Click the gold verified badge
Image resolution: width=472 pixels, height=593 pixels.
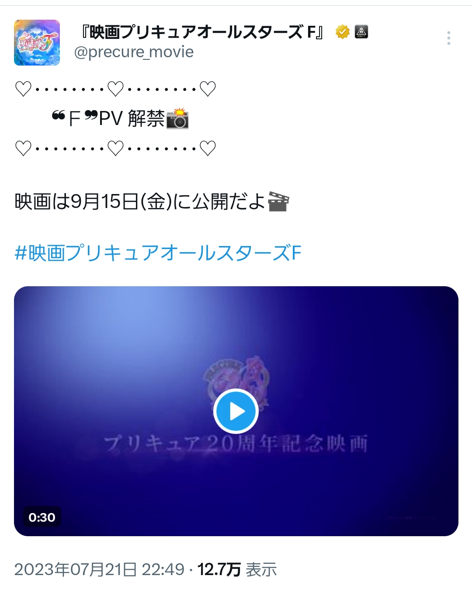[x=342, y=32]
